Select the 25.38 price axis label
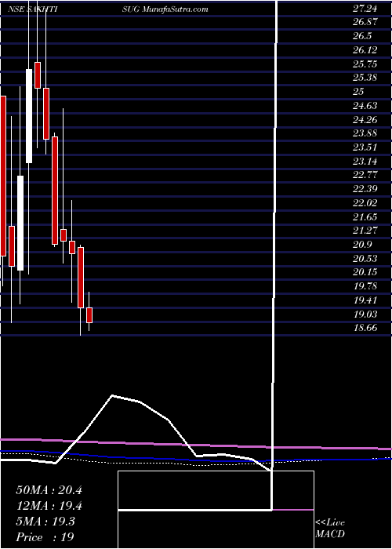The width and height of the screenshot is (392, 549). (365, 78)
